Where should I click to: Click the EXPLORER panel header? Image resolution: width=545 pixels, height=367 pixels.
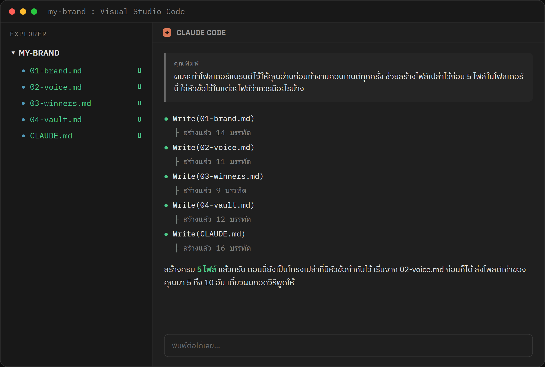coord(28,34)
